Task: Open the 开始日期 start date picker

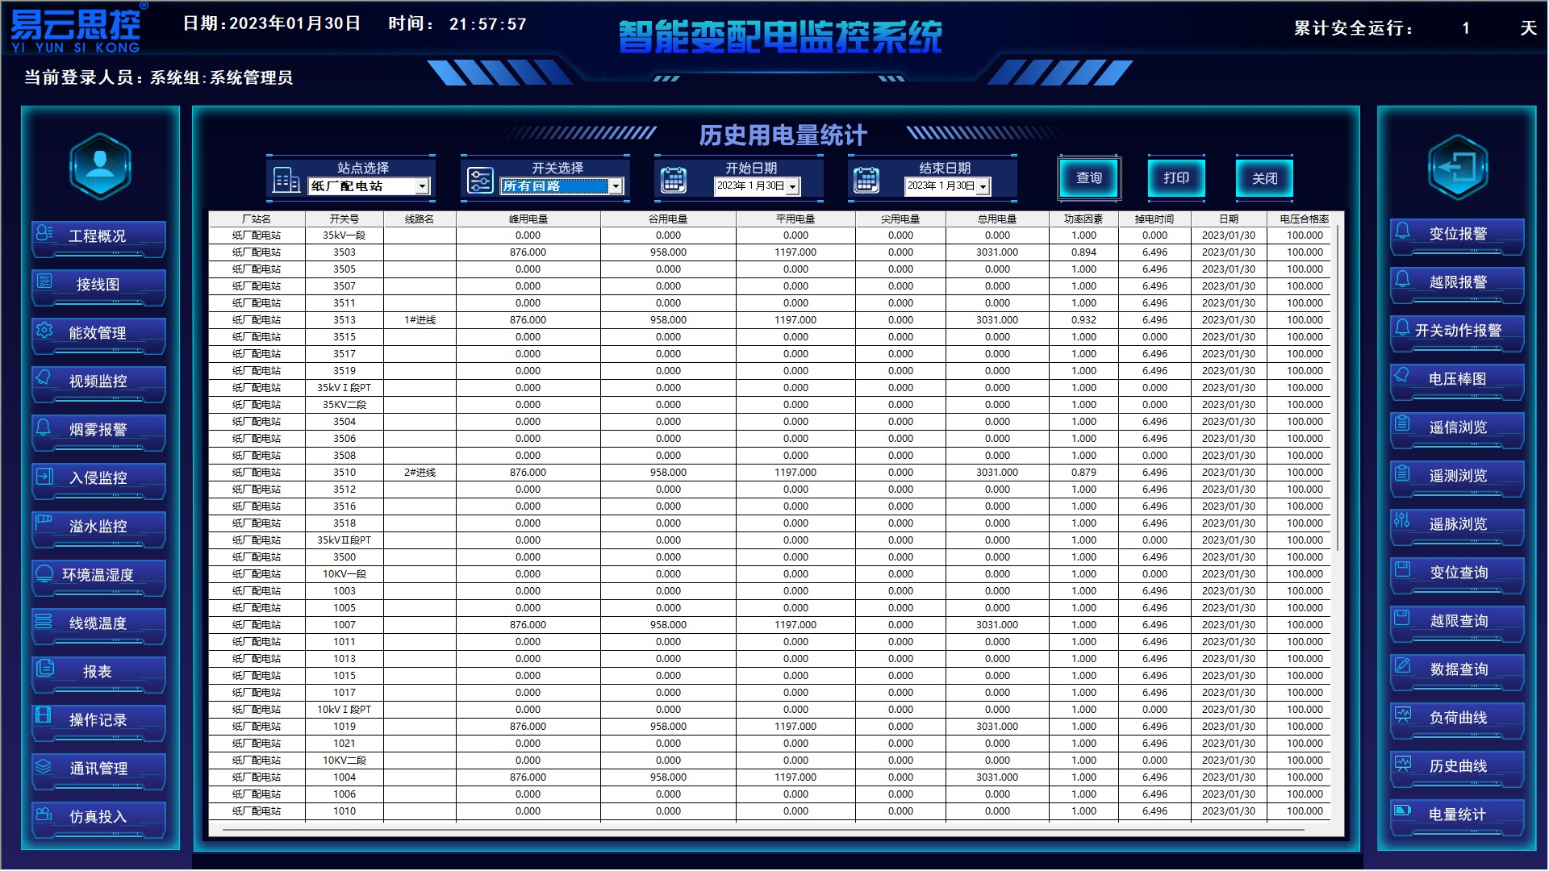Action: [794, 186]
